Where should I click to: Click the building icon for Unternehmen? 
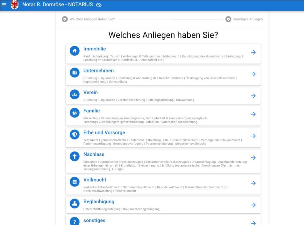[x=75, y=73]
